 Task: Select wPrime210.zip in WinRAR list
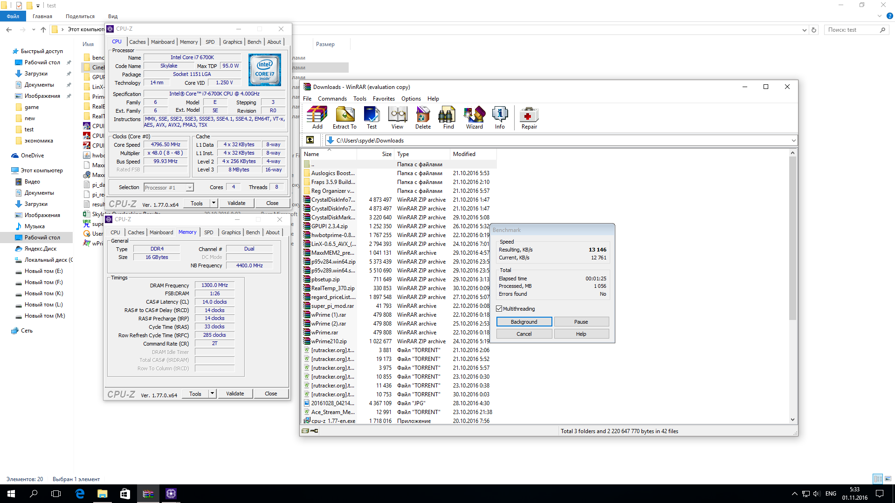coord(329,341)
